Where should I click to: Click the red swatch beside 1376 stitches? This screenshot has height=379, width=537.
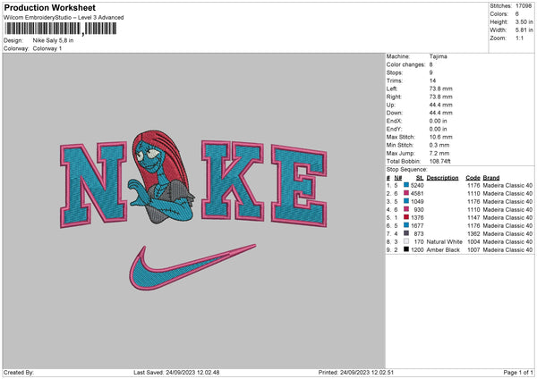click(x=406, y=217)
